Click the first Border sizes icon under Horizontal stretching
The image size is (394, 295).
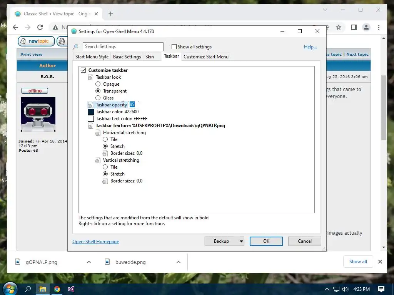pos(105,154)
